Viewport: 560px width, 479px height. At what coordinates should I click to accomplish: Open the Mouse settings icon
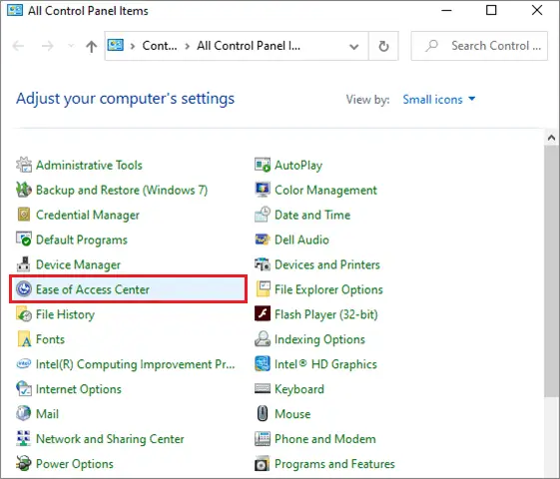[x=263, y=414]
